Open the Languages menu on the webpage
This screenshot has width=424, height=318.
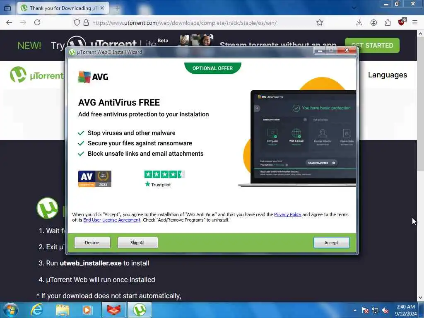tap(387, 75)
